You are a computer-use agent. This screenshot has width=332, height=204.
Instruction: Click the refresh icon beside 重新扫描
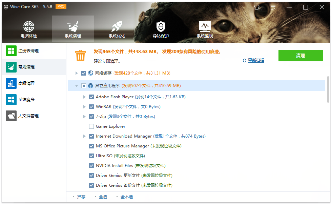245,61
